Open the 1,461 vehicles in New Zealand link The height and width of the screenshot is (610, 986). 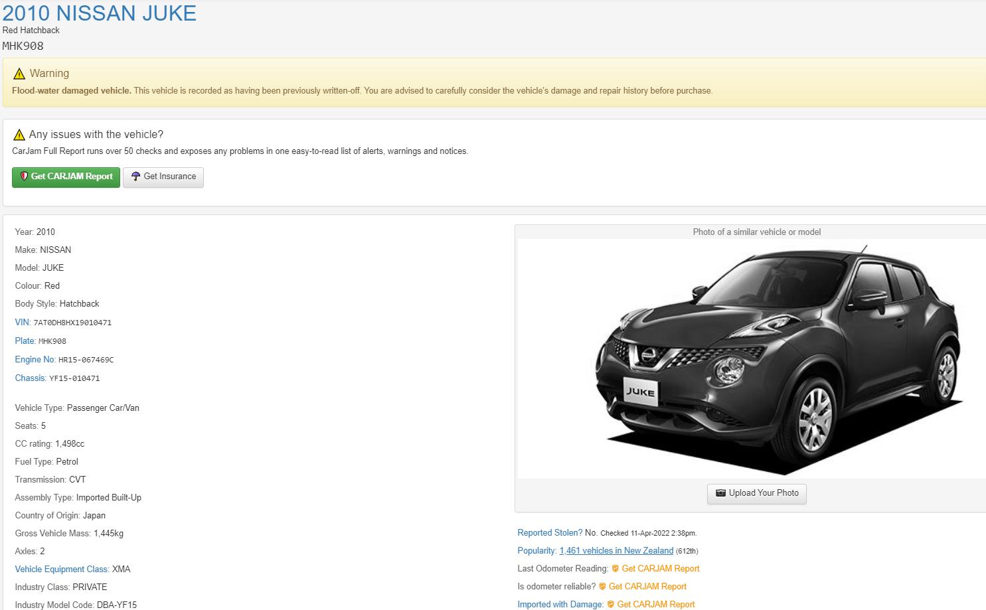click(x=616, y=551)
